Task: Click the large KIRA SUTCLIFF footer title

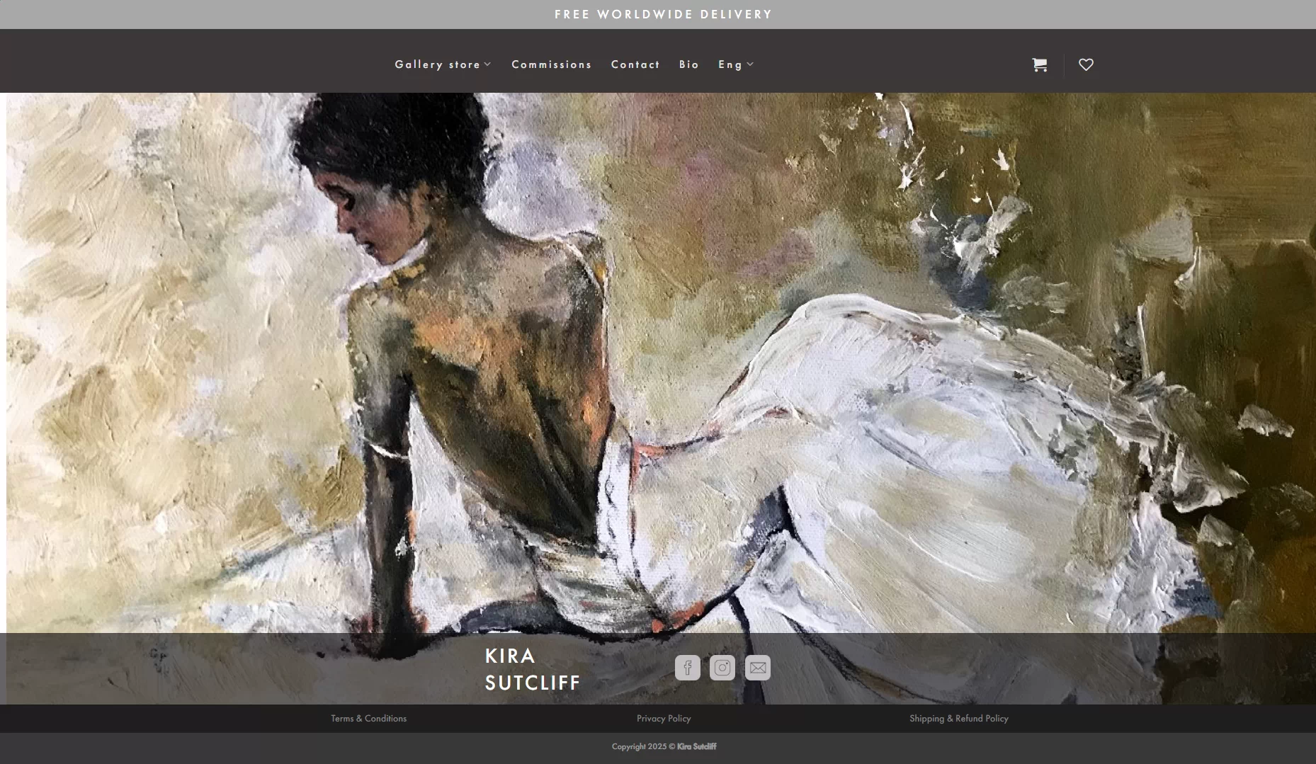Action: coord(532,669)
